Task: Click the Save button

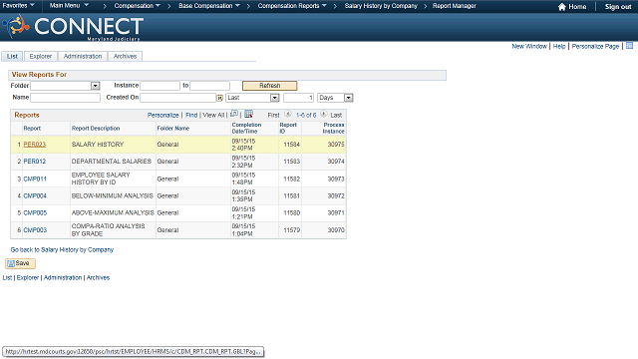Action: 20,263
